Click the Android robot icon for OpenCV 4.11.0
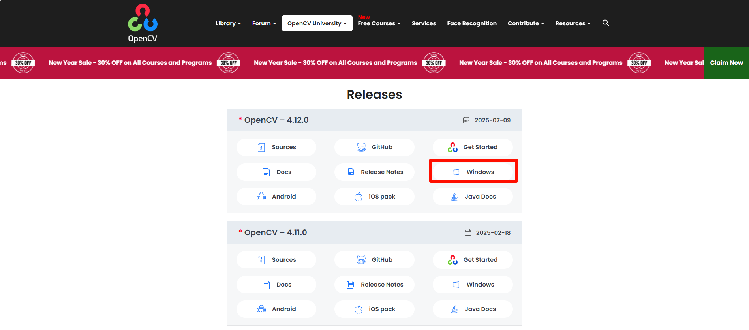 click(261, 309)
